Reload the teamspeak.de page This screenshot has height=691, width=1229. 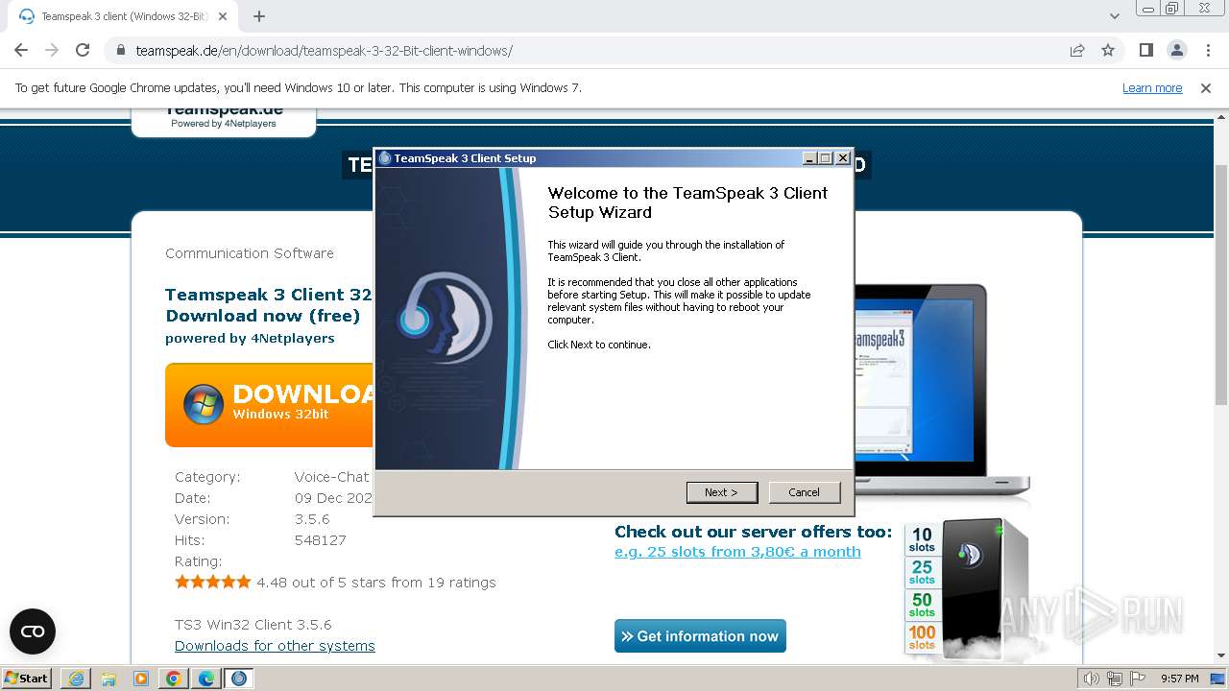click(x=83, y=50)
